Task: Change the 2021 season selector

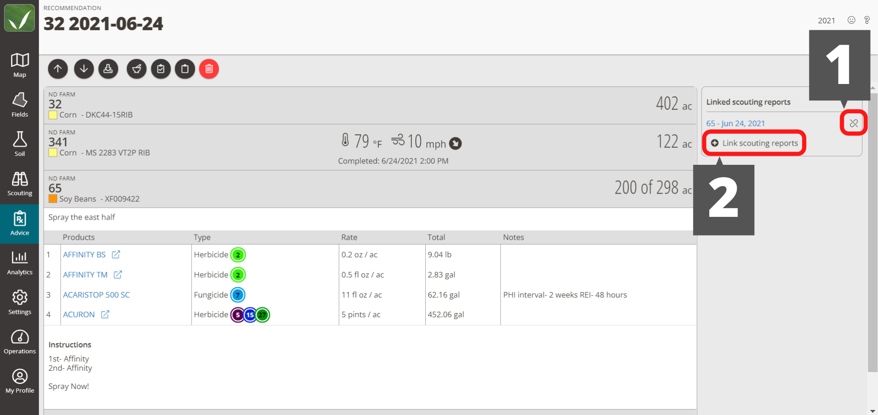Action: pos(826,21)
